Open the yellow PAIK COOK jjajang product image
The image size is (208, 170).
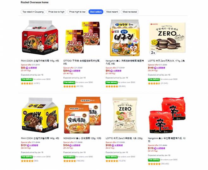pyautogui.click(x=40, y=115)
